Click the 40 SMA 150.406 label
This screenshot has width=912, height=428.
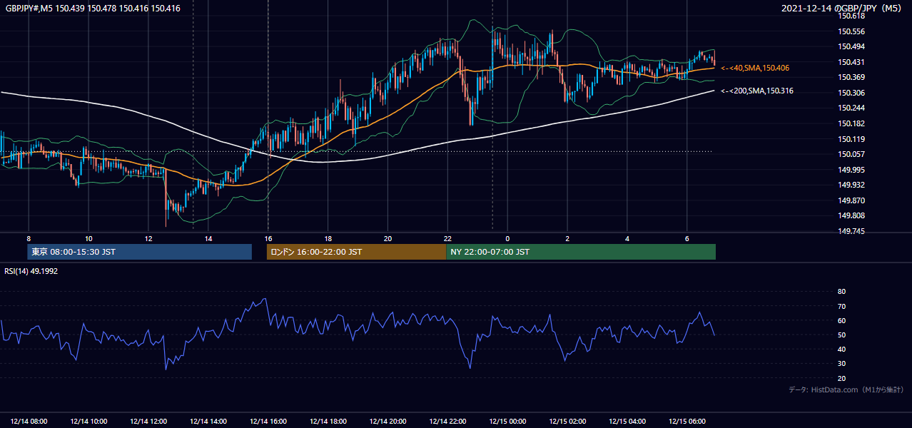click(755, 68)
